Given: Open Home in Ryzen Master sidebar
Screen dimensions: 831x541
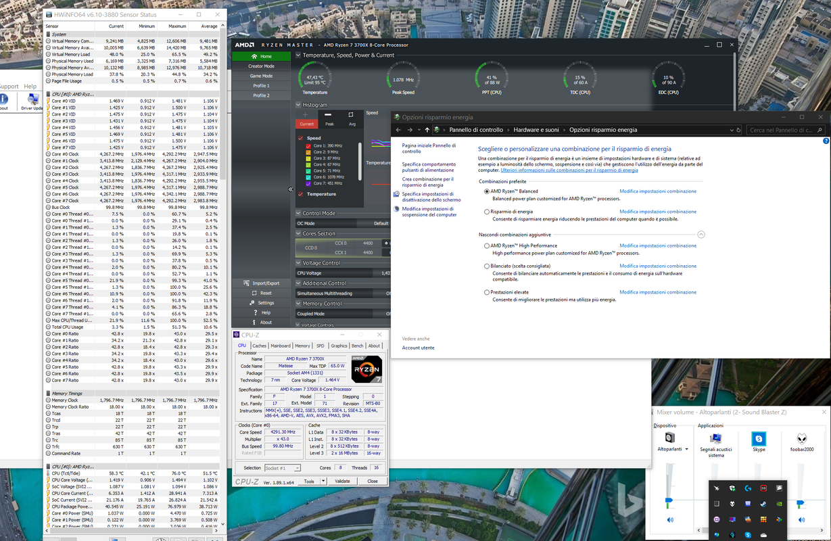Looking at the screenshot, I should point(261,56).
